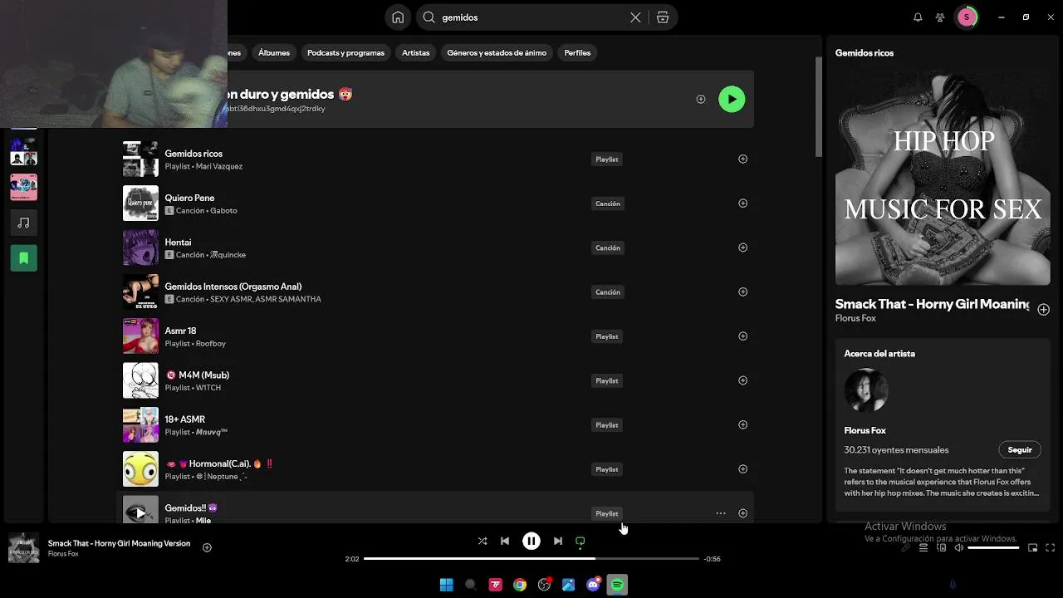This screenshot has width=1063, height=598.
Task: Open Discord from taskbar
Action: tap(593, 585)
